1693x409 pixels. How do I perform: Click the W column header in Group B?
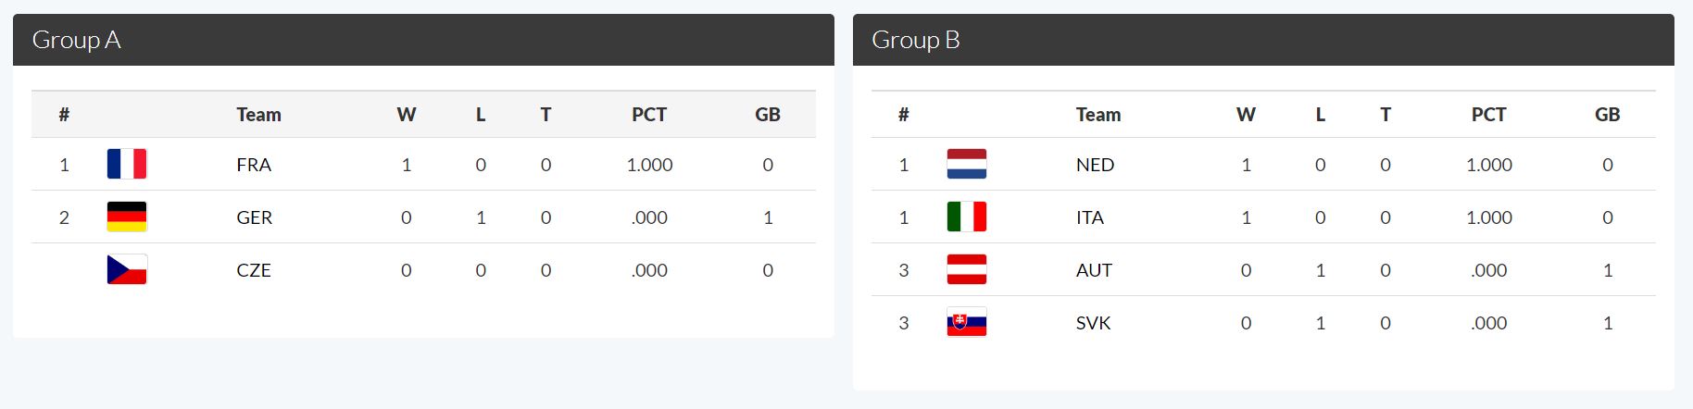(x=1246, y=115)
